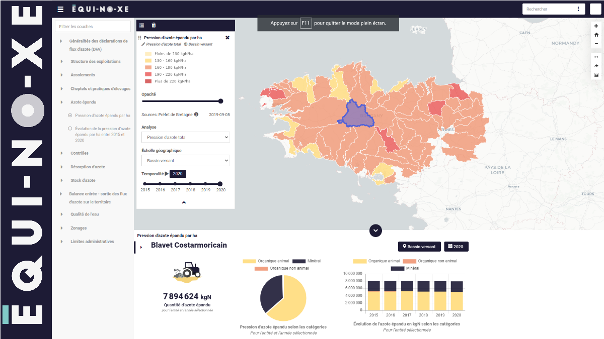The image size is (604, 339).
Task: Click the horizontal arrows icon below the map controls
Action: point(596,57)
